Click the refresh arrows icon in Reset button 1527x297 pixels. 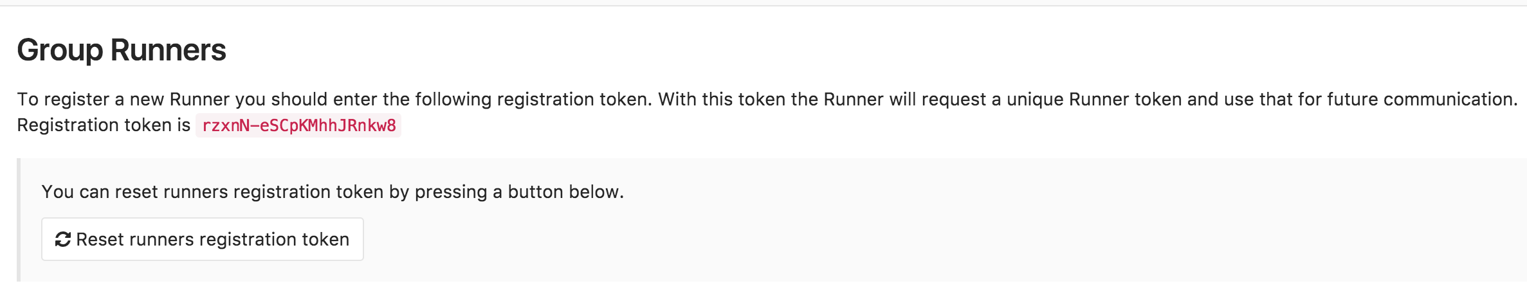[62, 239]
